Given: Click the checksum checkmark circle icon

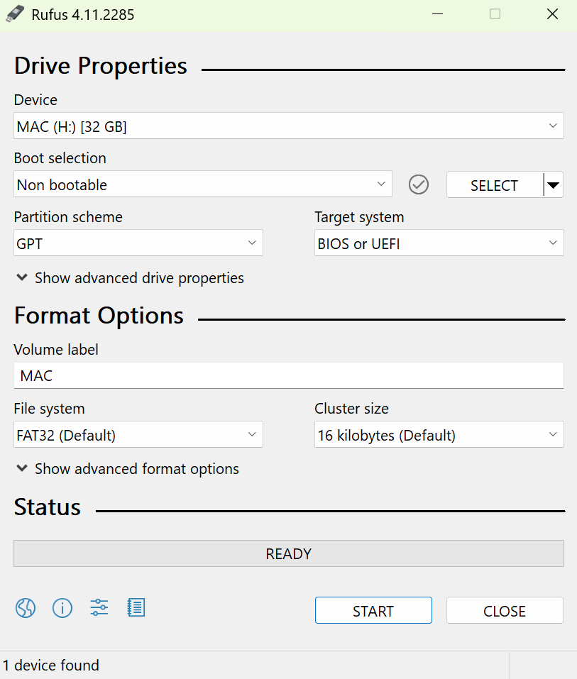Looking at the screenshot, I should tap(419, 184).
